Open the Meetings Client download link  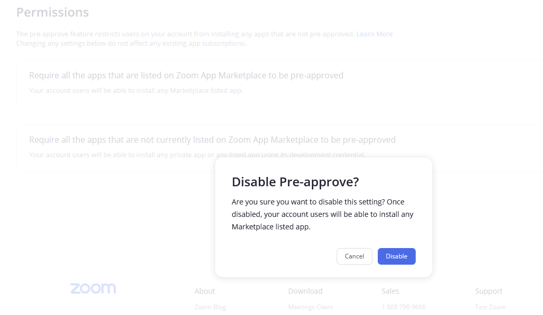pyautogui.click(x=310, y=307)
